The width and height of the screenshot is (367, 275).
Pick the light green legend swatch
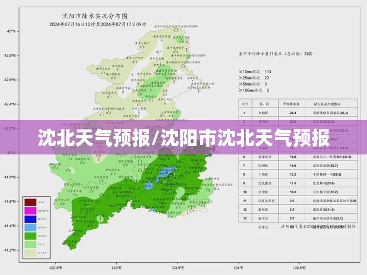pyautogui.click(x=31, y=244)
